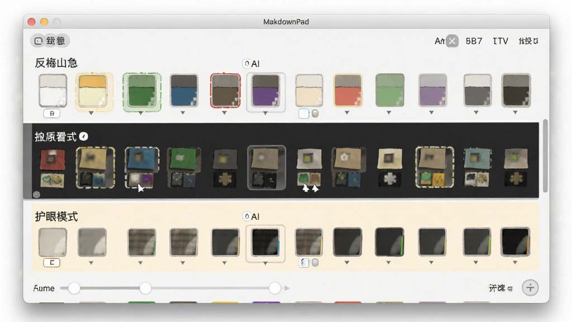Pick the purple theme swatch
This screenshot has height=322, width=572.
coord(265,91)
